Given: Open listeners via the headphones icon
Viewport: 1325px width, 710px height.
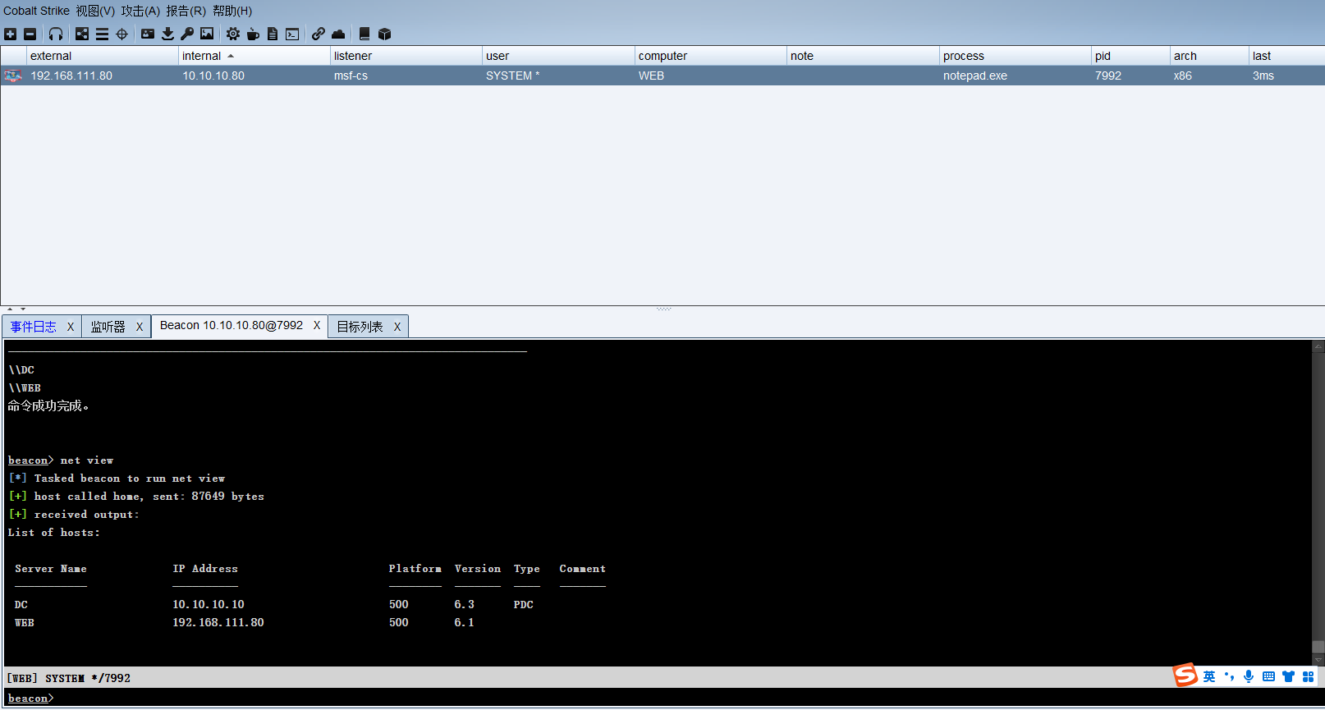Looking at the screenshot, I should coord(56,34).
